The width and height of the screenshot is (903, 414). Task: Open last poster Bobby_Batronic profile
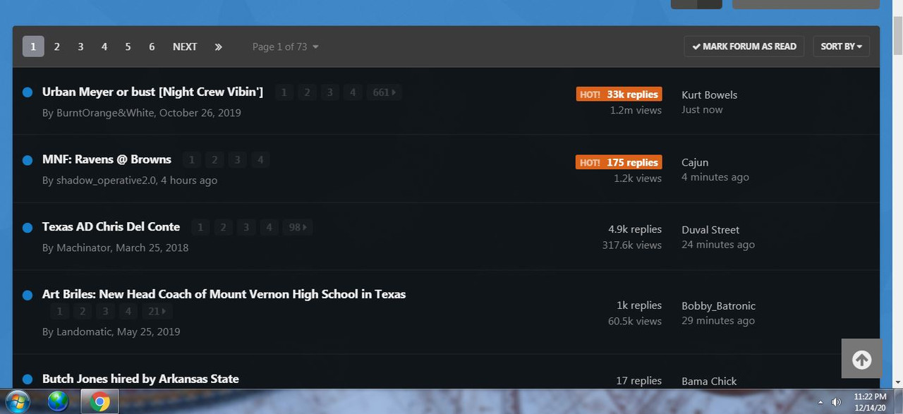(x=718, y=306)
